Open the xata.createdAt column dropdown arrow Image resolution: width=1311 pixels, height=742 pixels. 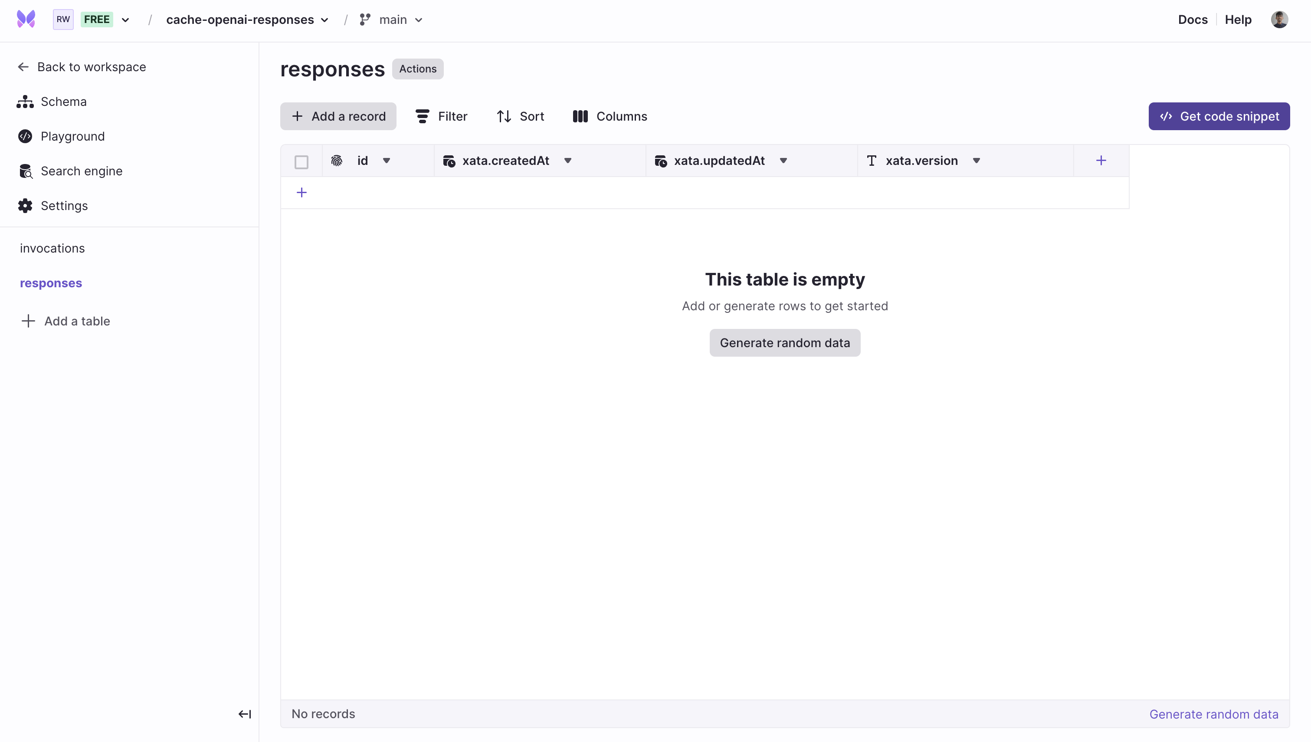click(568, 161)
